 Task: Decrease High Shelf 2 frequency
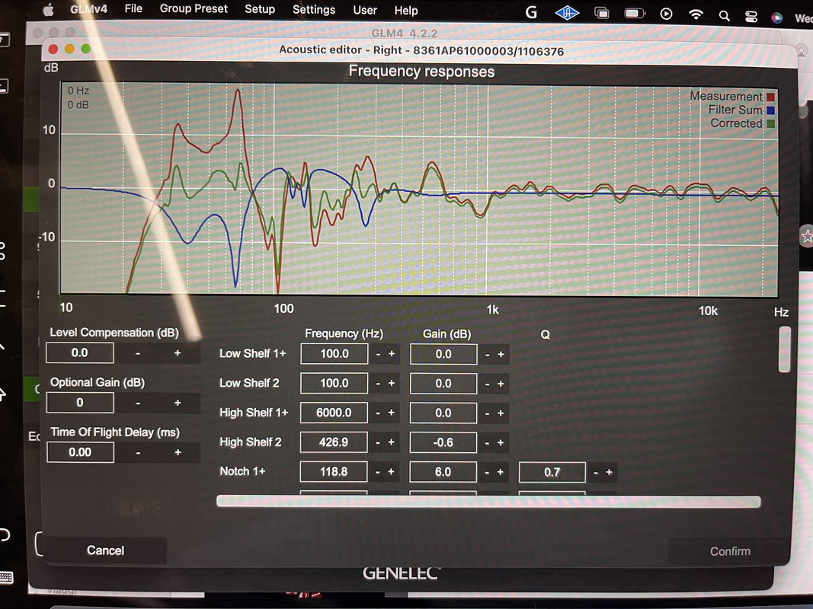(377, 442)
